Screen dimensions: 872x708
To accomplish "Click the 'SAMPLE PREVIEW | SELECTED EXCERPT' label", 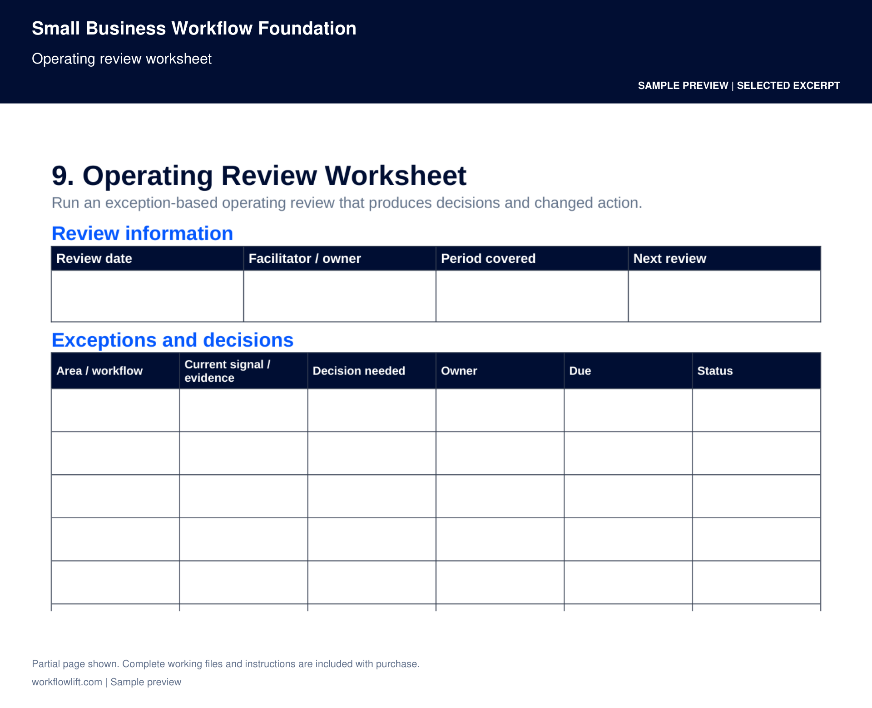I will coord(739,86).
